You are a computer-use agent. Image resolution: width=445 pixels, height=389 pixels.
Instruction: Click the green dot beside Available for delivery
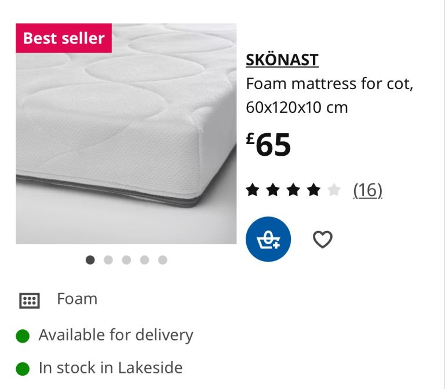tap(23, 336)
